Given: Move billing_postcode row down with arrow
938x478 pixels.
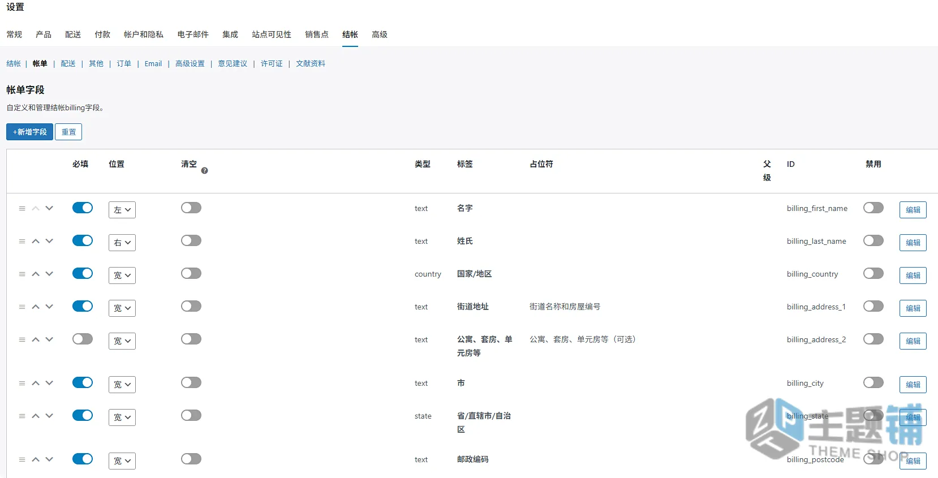Looking at the screenshot, I should (49, 459).
